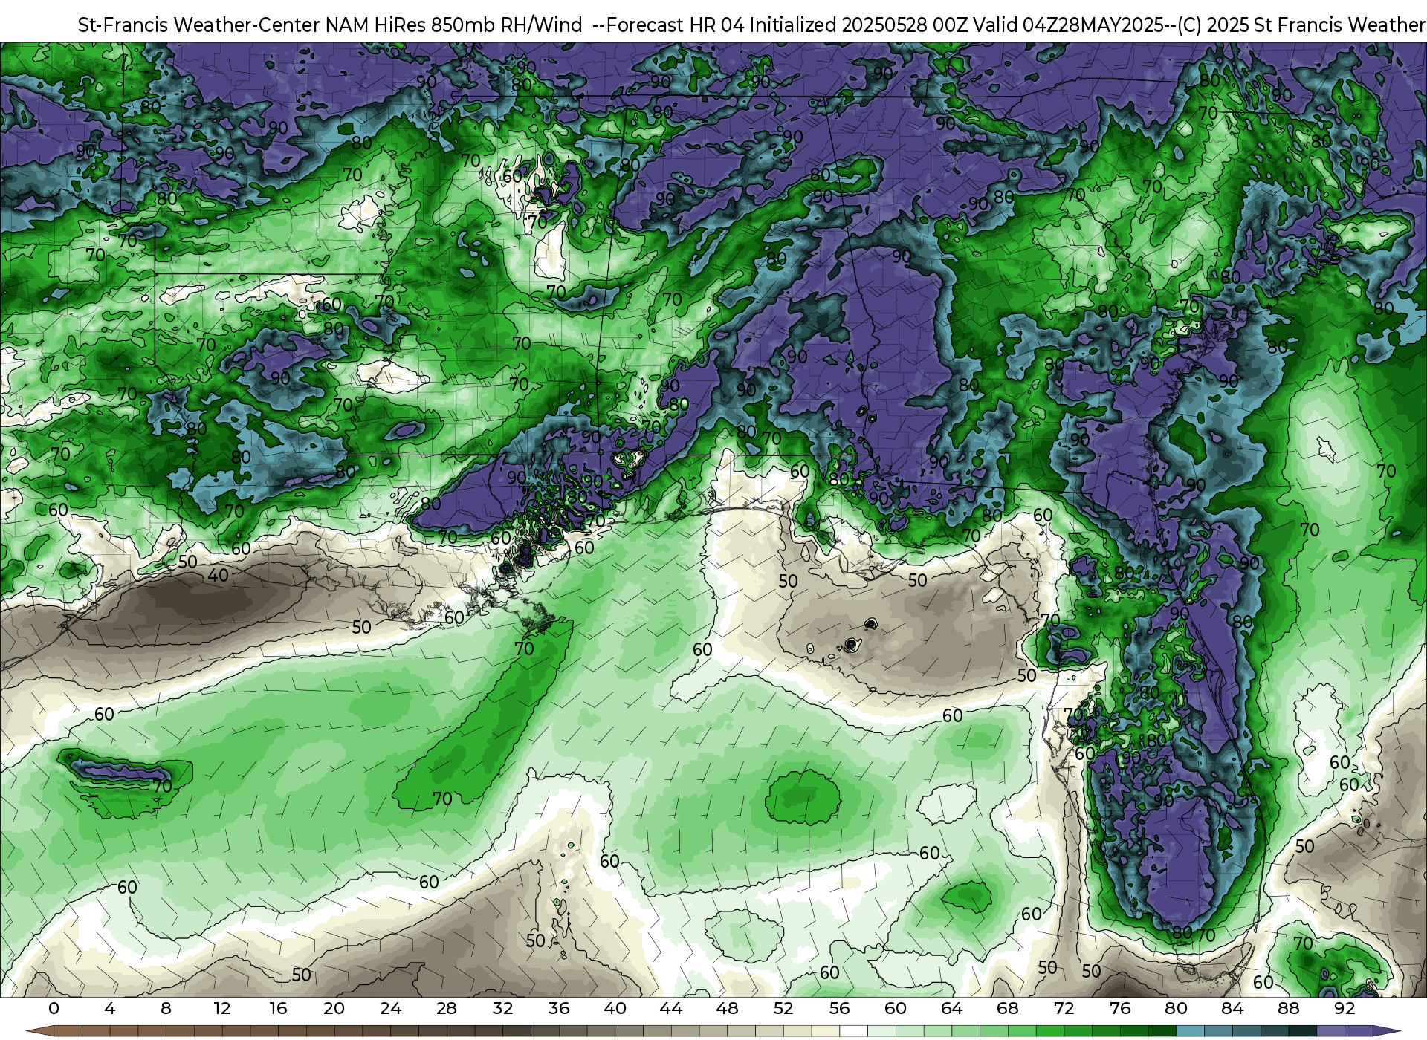Click the color scale label 16
The image size is (1427, 1040).
[x=278, y=1009]
